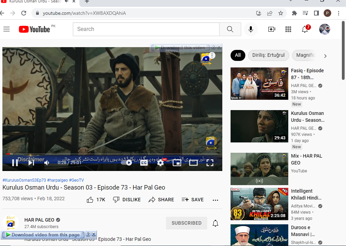This screenshot has width=346, height=246.
Task: Seek on the video progress bar
Action: coord(112,154)
